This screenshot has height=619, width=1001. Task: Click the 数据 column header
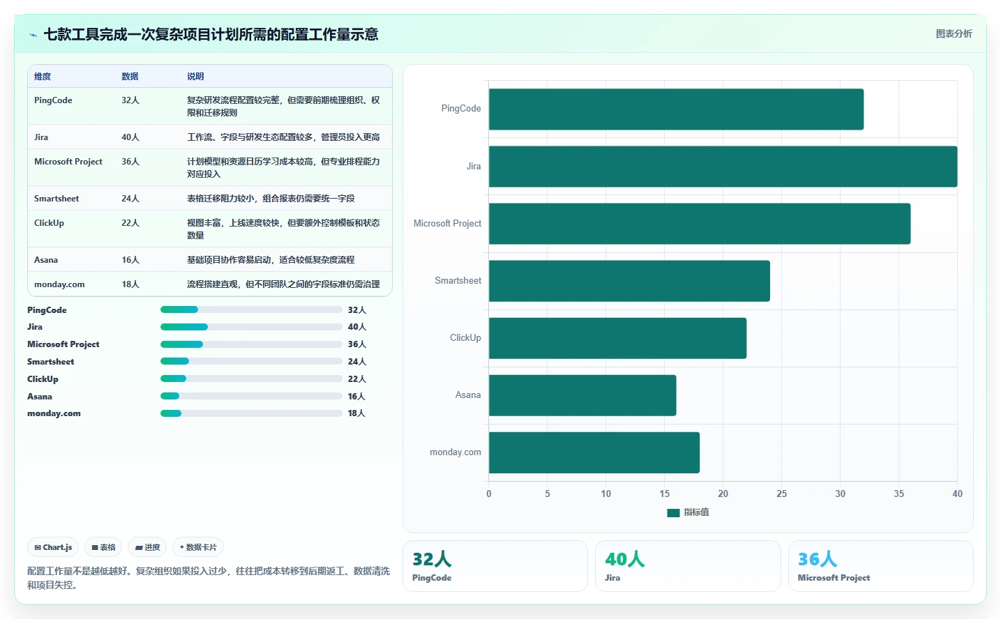point(130,77)
